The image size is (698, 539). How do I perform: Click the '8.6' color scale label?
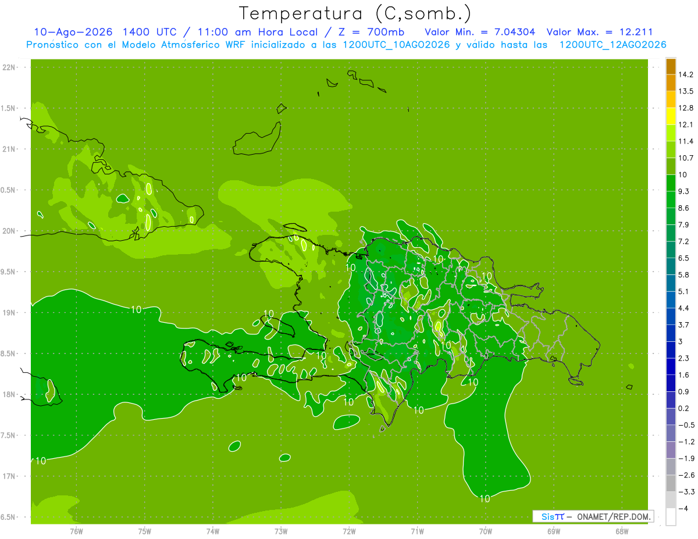point(684,208)
